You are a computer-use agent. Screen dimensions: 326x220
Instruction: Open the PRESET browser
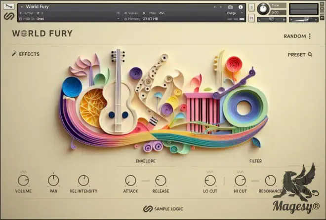pyautogui.click(x=297, y=55)
